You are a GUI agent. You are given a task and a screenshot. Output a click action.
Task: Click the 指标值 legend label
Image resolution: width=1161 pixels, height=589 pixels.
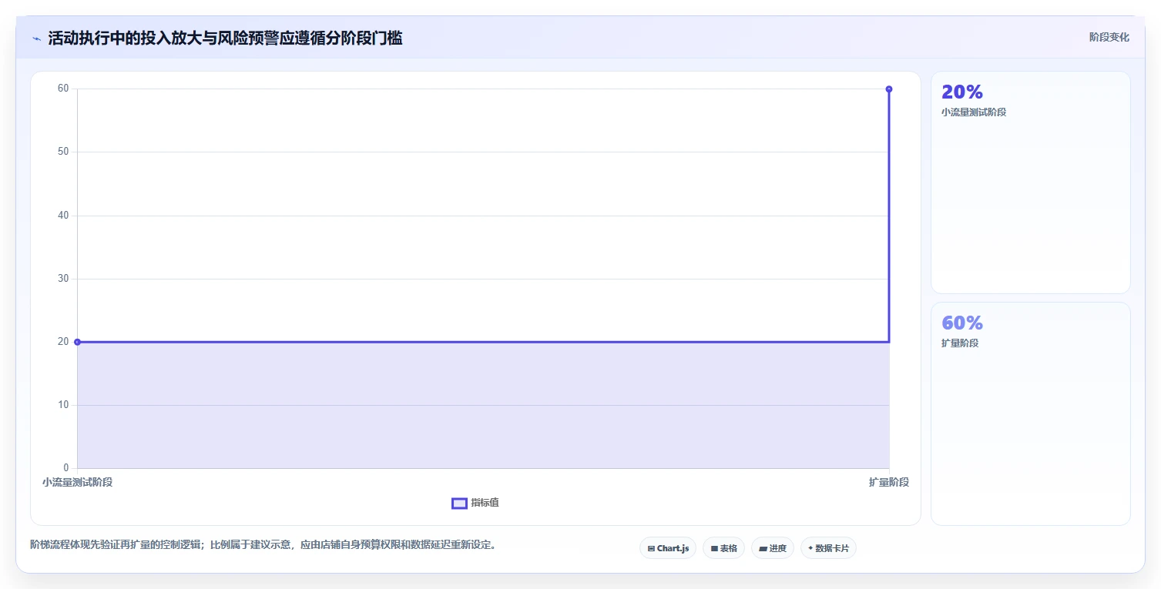tap(485, 503)
